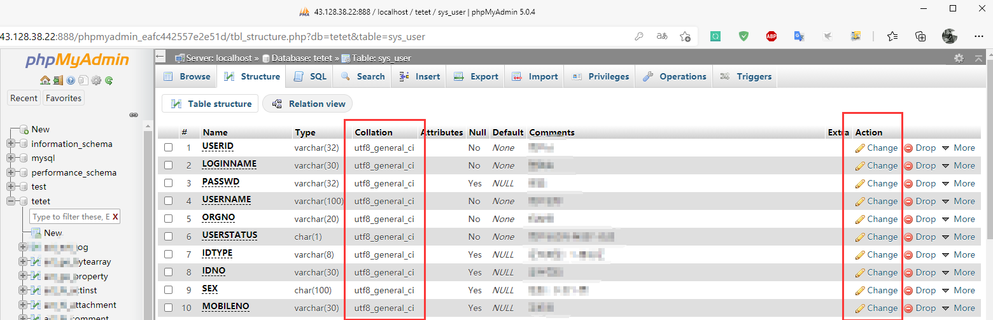Open the Search tab
This screenshot has width=993, height=320.
tap(363, 76)
